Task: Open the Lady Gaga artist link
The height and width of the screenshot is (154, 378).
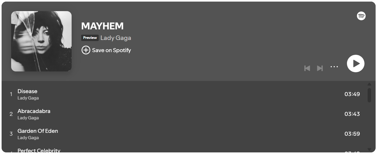Action: [x=116, y=38]
